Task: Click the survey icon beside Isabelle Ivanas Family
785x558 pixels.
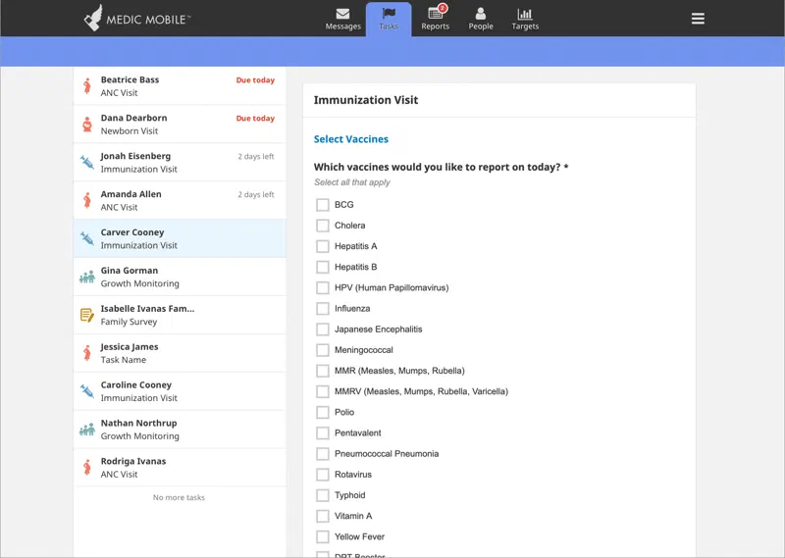Action: point(87,316)
